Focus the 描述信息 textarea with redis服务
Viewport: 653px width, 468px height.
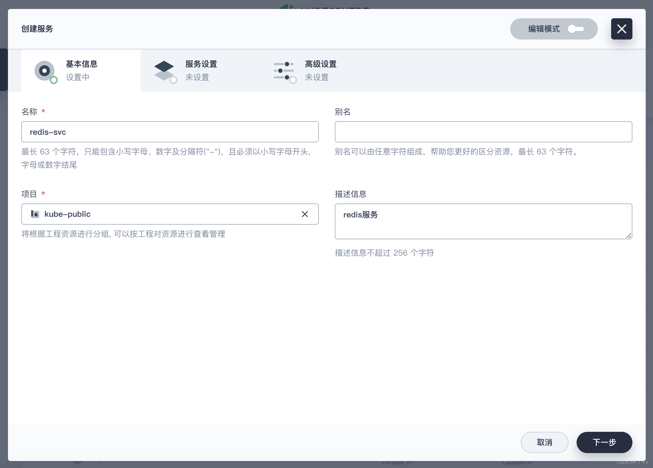[483, 221]
